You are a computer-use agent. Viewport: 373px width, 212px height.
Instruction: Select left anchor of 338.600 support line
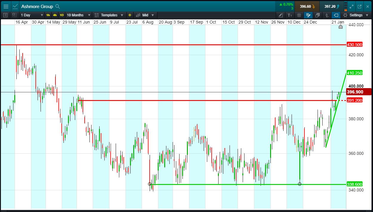(x=150, y=184)
